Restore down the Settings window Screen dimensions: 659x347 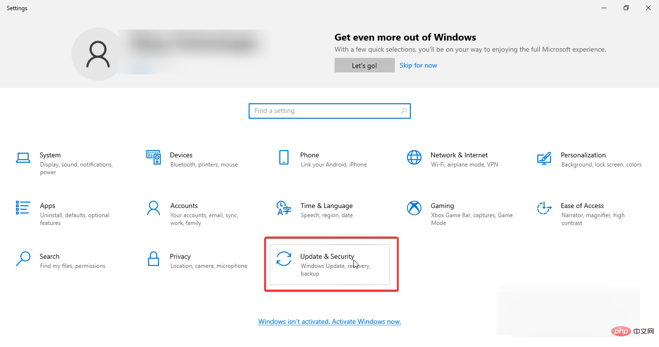point(626,8)
